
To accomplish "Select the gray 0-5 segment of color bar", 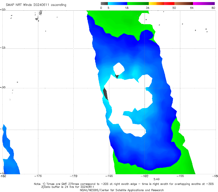I will pyautogui.click(x=104, y=4).
